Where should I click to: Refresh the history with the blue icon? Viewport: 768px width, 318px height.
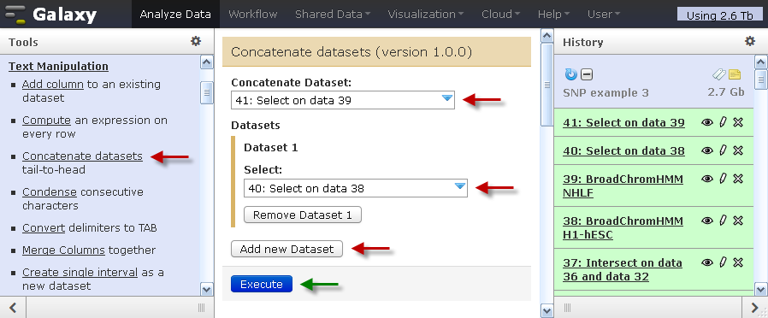click(x=571, y=74)
